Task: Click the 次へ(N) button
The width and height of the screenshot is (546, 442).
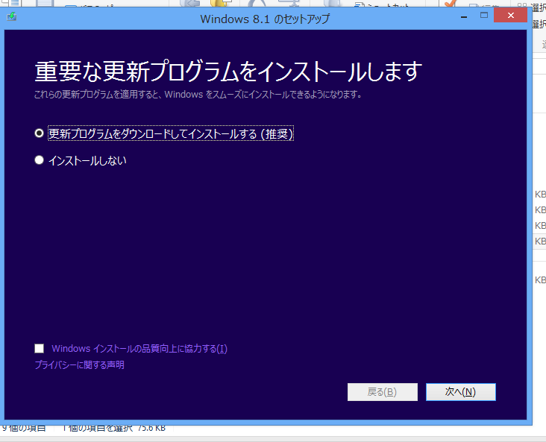Action: [461, 392]
